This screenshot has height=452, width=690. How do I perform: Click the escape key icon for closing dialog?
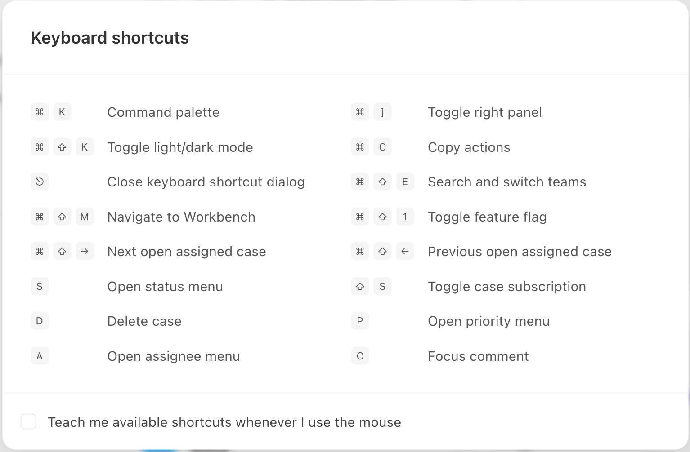40,182
